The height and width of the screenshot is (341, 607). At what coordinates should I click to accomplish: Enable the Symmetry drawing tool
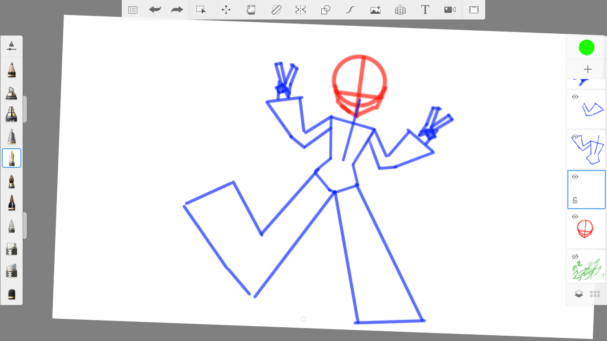click(301, 10)
